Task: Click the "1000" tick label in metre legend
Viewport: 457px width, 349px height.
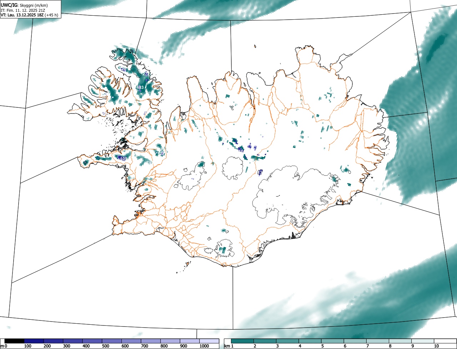Action: pyautogui.click(x=204, y=346)
